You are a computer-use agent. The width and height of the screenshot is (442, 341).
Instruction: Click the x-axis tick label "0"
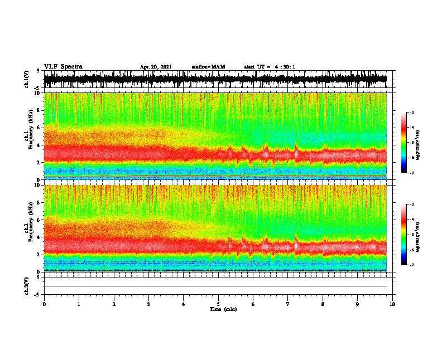click(44, 304)
